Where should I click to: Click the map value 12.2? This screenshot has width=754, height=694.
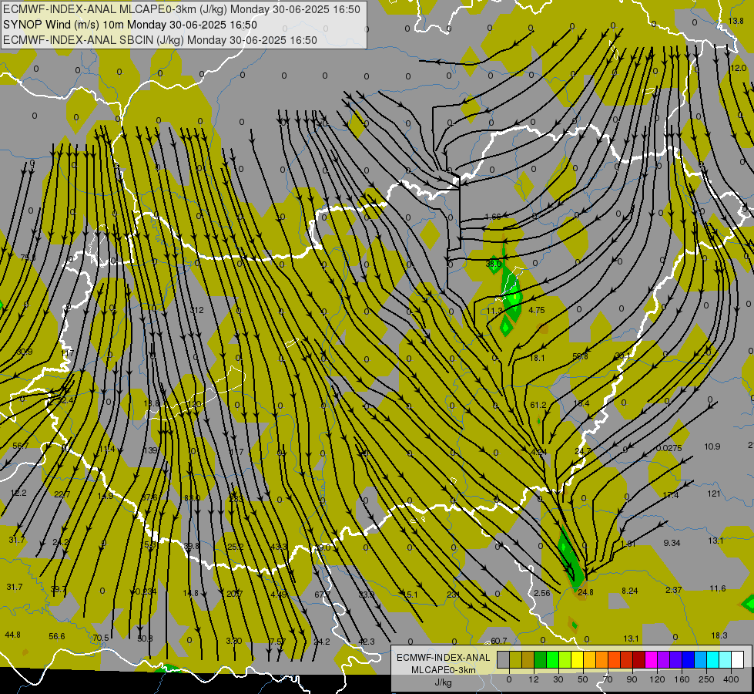tap(18, 494)
